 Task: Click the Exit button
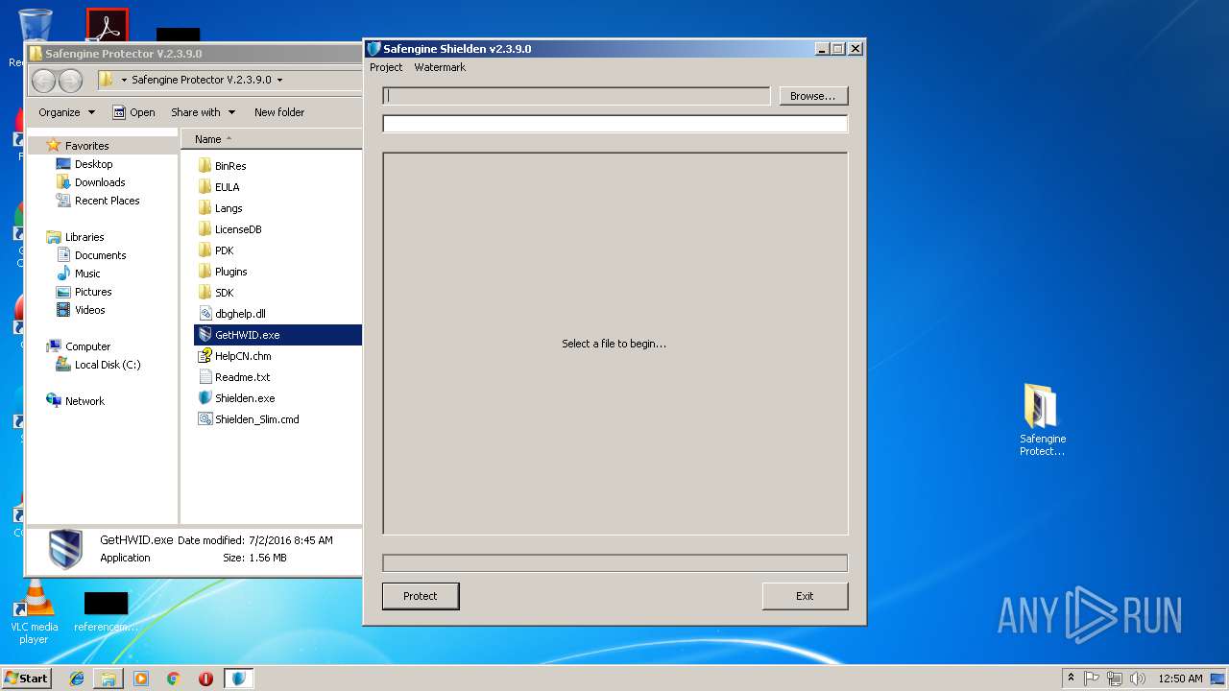click(x=805, y=596)
